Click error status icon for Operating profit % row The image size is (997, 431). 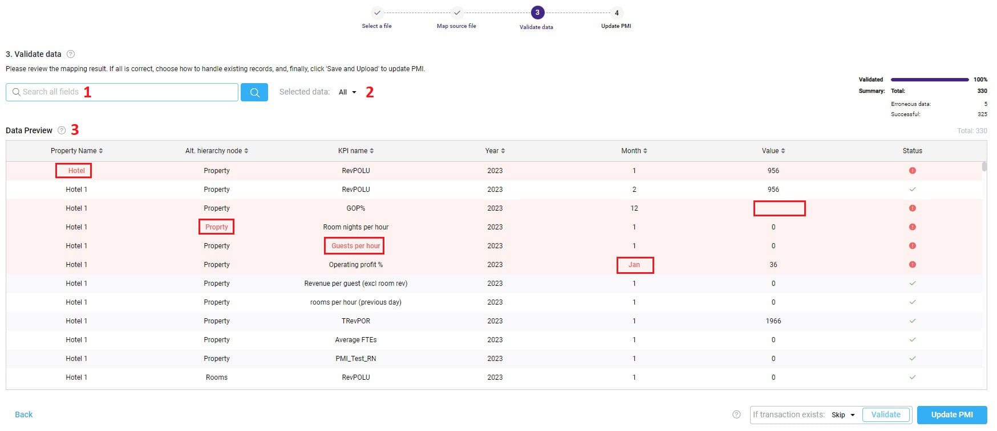coord(912,265)
